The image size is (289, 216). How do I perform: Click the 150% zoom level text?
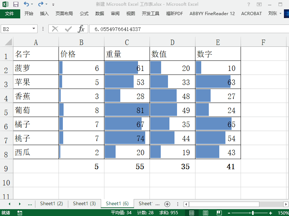click(x=283, y=213)
